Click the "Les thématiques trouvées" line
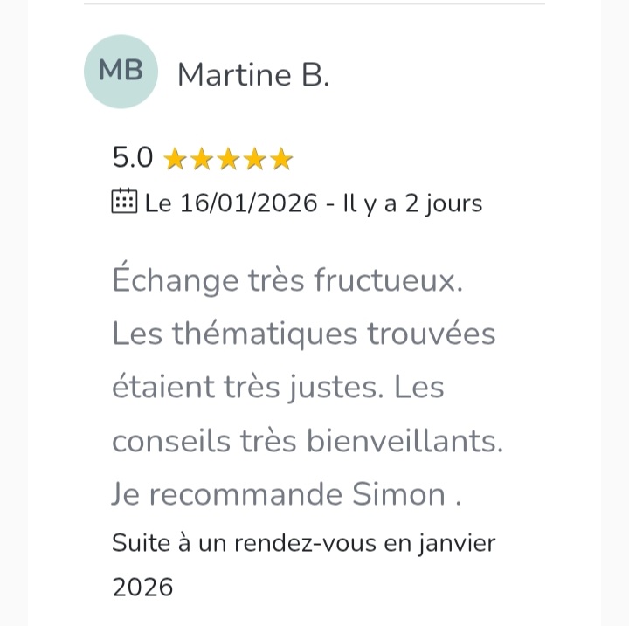Screen dimensions: 629x626 (x=303, y=334)
